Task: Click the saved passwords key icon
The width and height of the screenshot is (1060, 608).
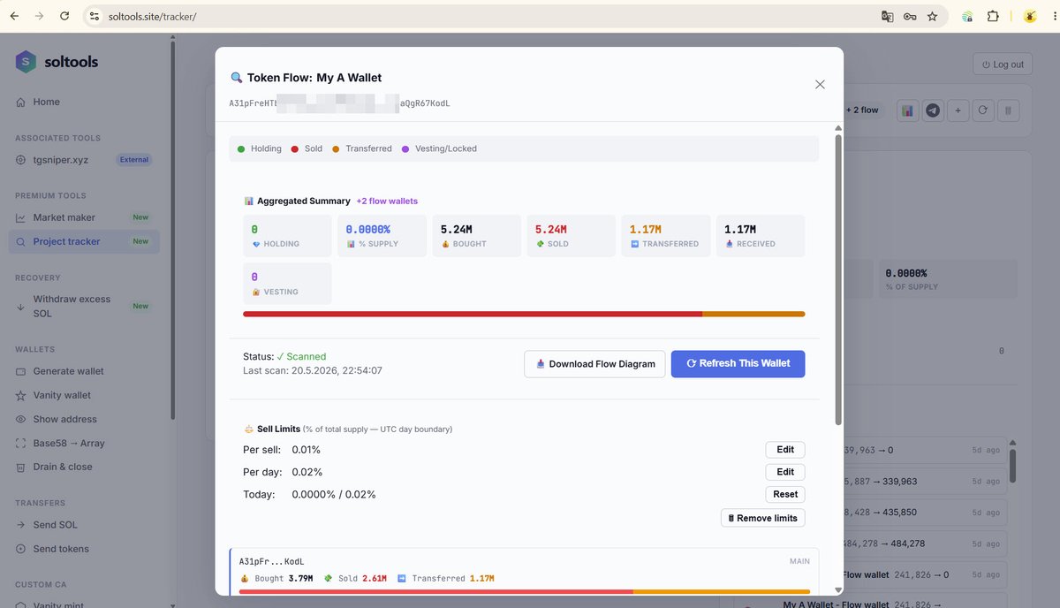Action: click(x=910, y=16)
